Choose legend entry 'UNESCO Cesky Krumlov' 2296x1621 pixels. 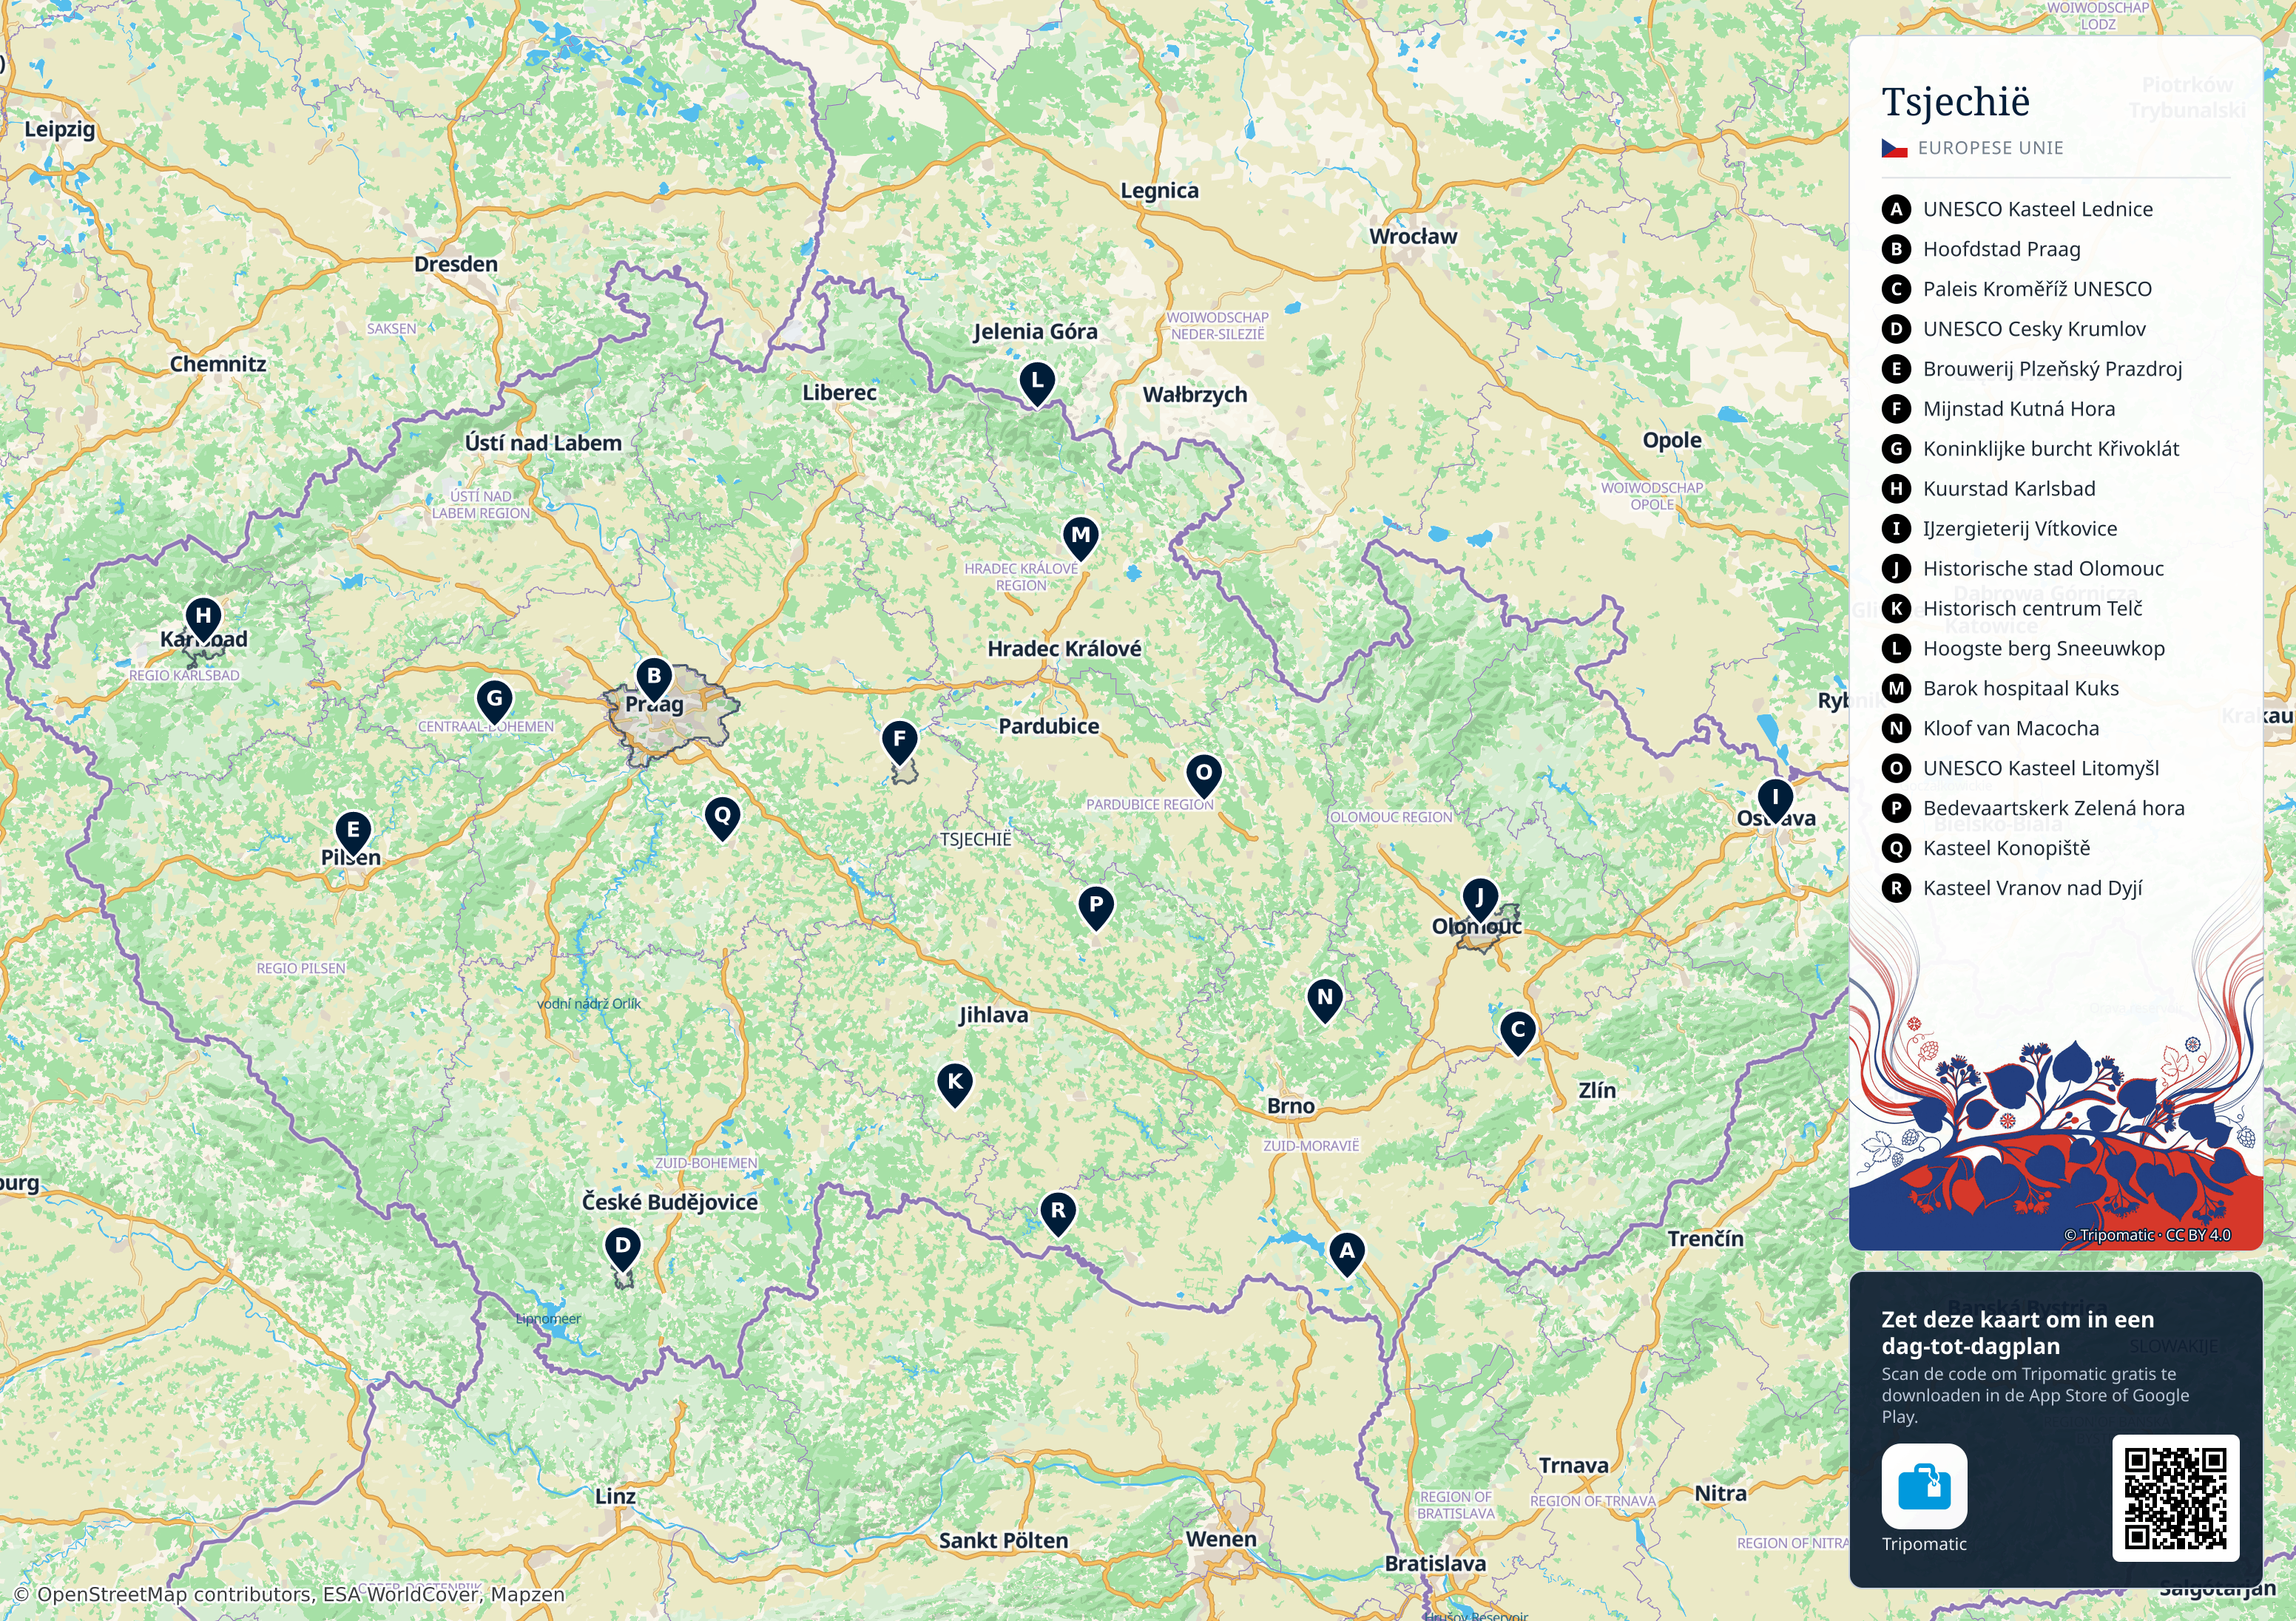tap(2014, 329)
